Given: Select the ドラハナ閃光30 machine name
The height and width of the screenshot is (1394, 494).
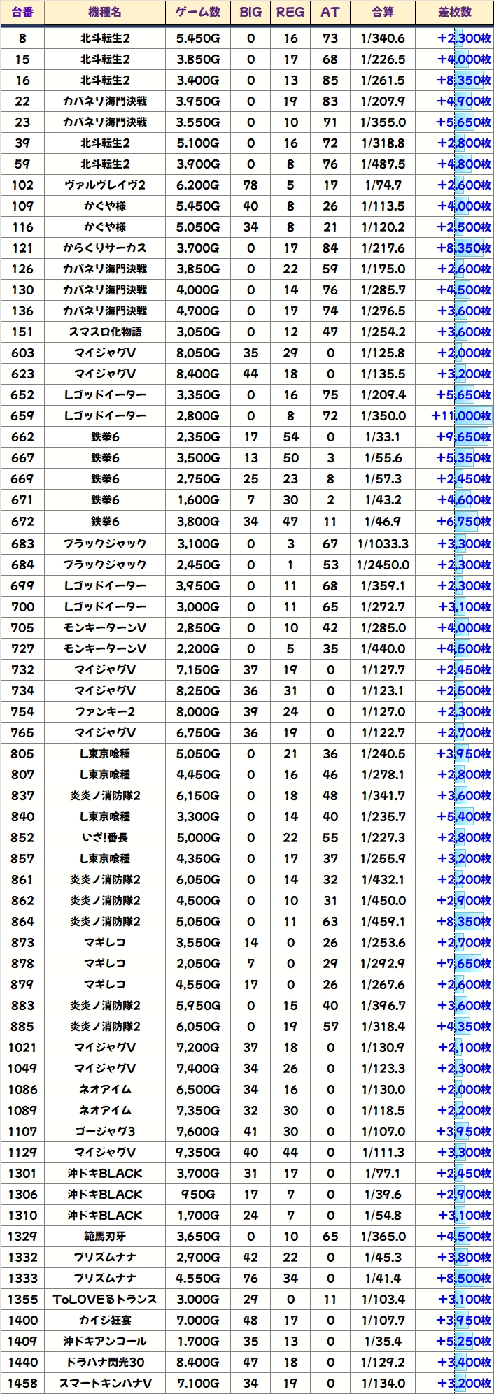Looking at the screenshot, I should pos(105,1362).
